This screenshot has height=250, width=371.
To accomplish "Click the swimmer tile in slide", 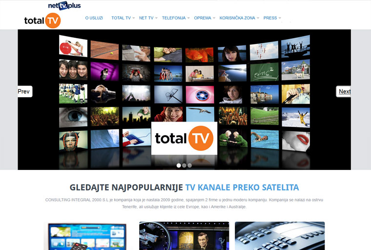I will 265,139.
